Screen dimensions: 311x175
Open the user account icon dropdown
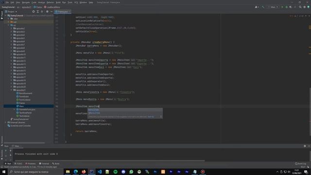257,7
